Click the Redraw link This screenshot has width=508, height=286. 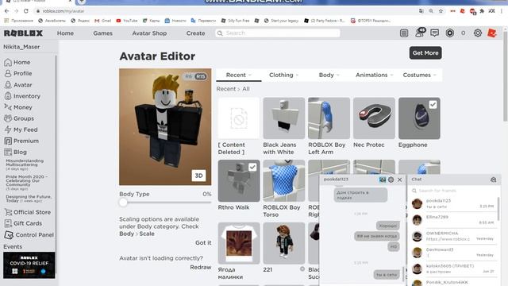(201, 267)
